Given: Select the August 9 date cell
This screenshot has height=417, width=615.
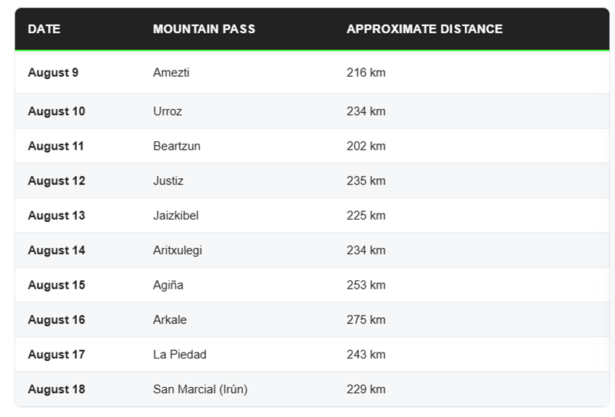Looking at the screenshot, I should point(53,72).
